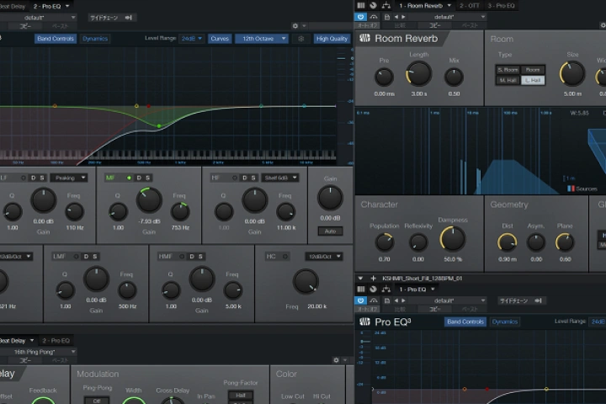Switch to the 3 - Pro EQ insert tab
Screen dimensions: 606x404
(x=501, y=5)
